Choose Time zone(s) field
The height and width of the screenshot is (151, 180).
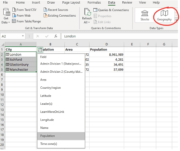pyautogui.click(x=61, y=144)
